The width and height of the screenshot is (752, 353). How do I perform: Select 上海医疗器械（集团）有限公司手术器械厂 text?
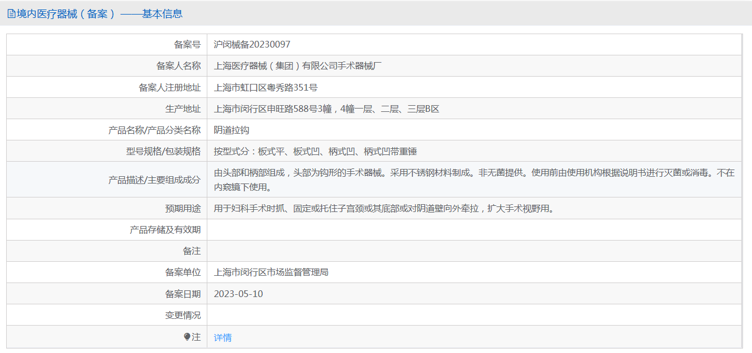(298, 66)
